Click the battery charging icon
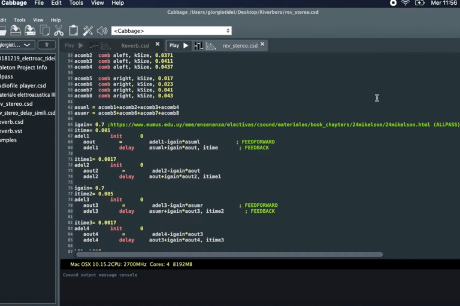 tap(420, 3)
